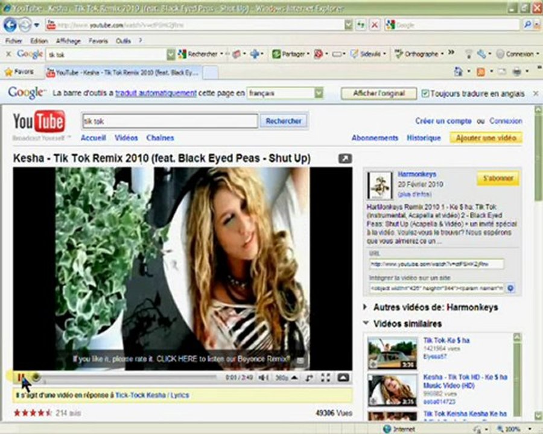The width and height of the screenshot is (543, 434).
Task: Click the YouTube Rechercher button
Action: (284, 121)
